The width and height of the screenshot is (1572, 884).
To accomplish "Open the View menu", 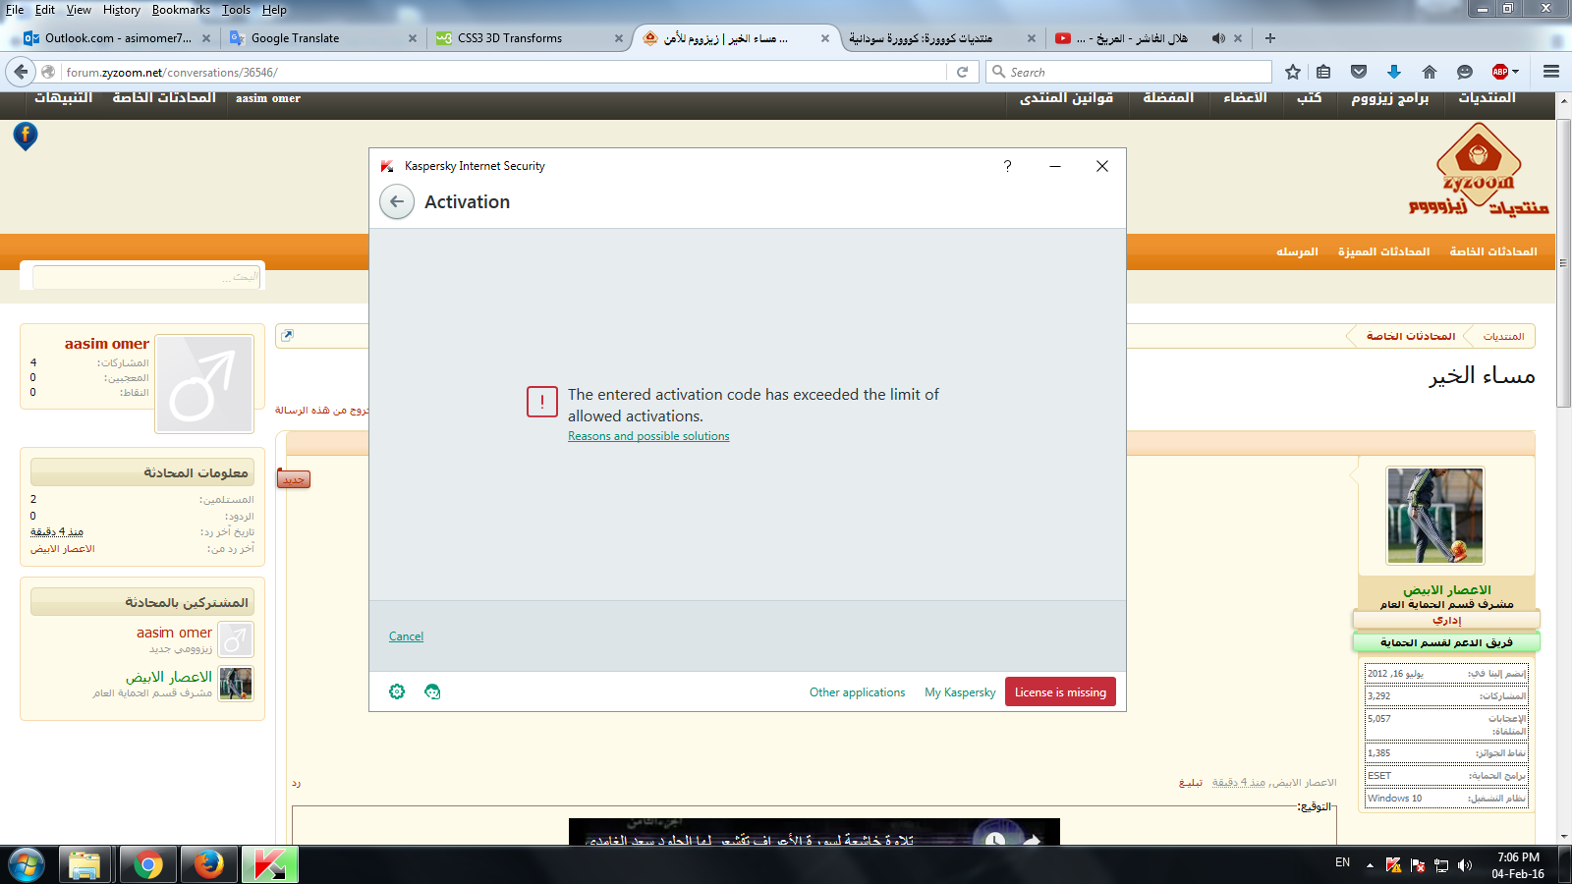I will coord(79,10).
